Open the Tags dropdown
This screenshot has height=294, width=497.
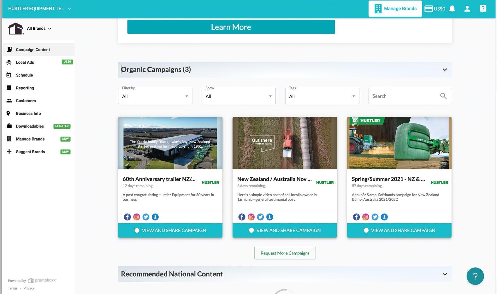(322, 96)
